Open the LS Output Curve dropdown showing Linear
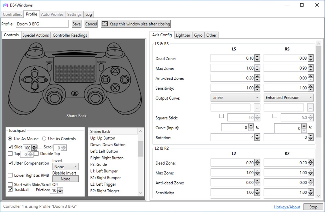The width and height of the screenshot is (325, 212). [235, 98]
